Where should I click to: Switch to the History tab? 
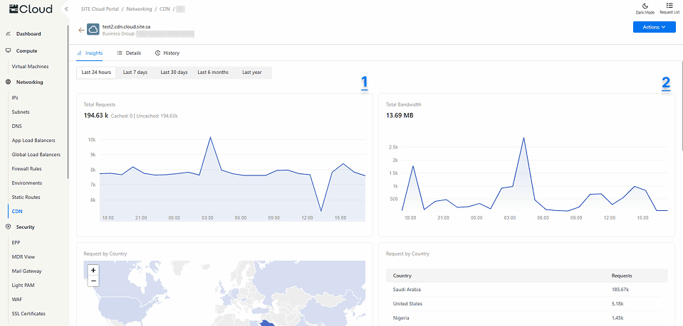coord(167,53)
